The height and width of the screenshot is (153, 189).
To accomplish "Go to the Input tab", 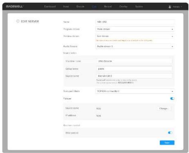I will click(x=66, y=6).
